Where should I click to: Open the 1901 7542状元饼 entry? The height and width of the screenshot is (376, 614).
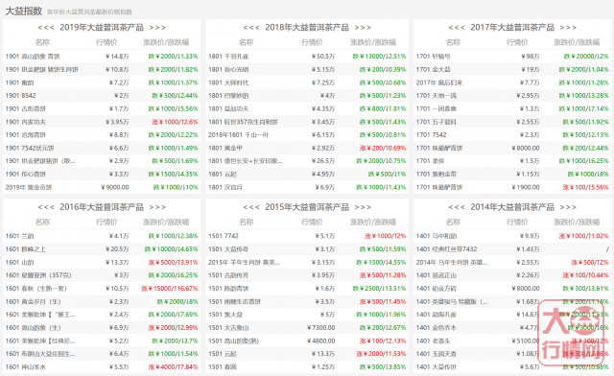pyautogui.click(x=30, y=148)
